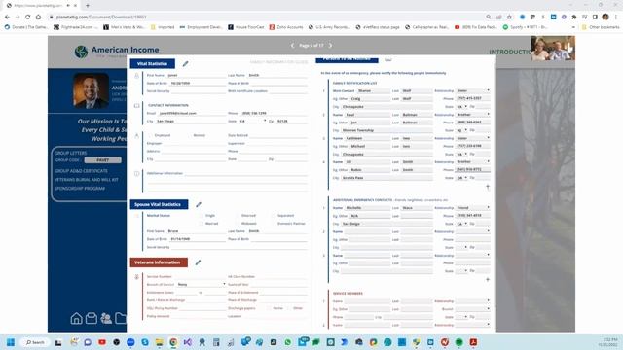The image size is (623, 350).
Task: Go to the next page with right chevron
Action: point(330,46)
